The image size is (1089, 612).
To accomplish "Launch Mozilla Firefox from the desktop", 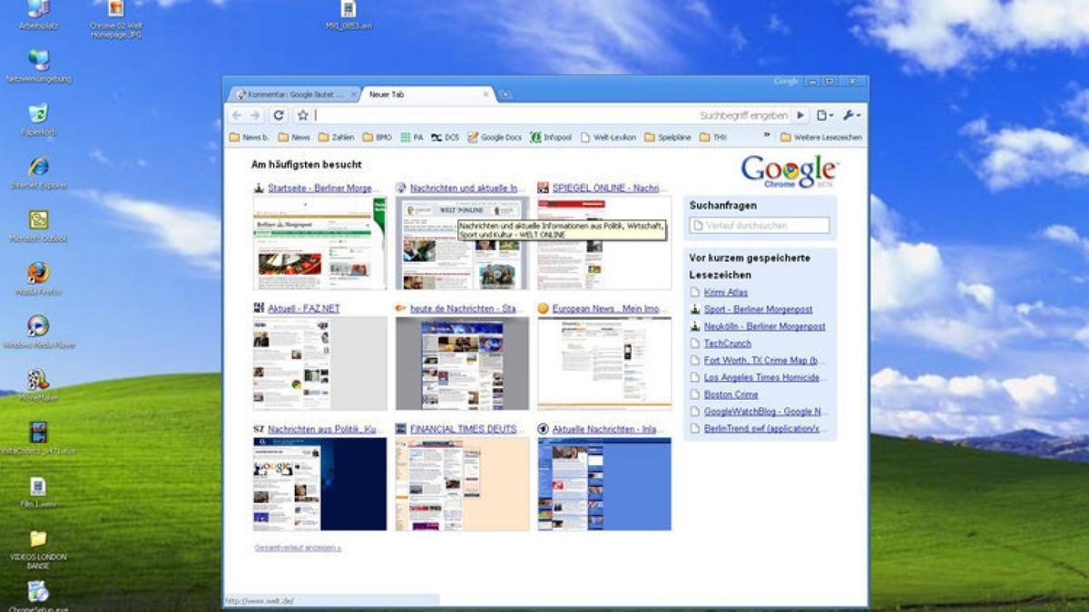I will coord(38,272).
